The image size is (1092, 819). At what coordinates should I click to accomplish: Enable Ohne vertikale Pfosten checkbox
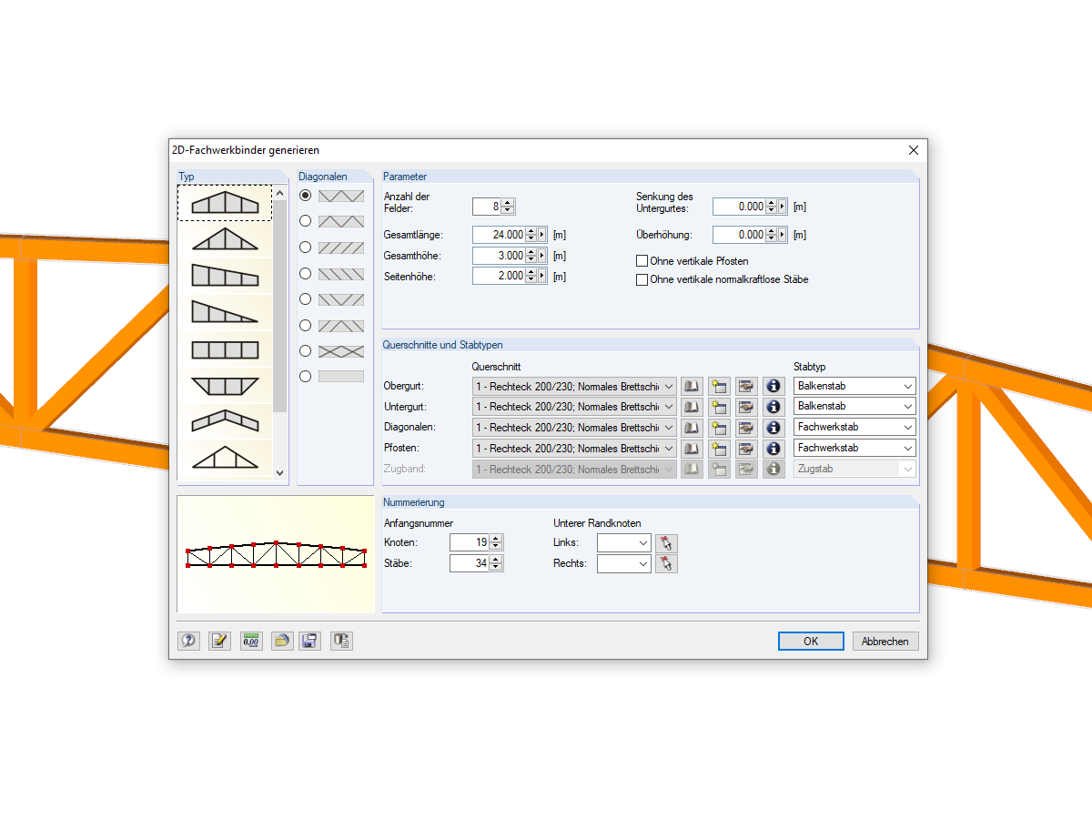[642, 261]
